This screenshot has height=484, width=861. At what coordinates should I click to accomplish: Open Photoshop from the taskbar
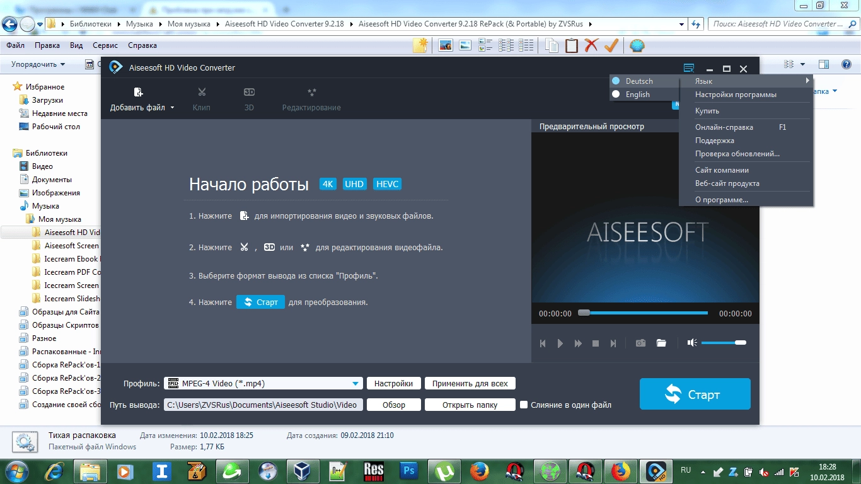pyautogui.click(x=408, y=471)
